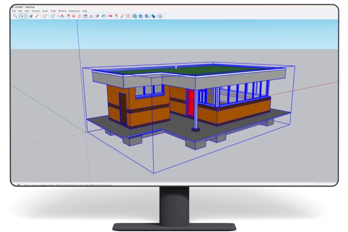
Task: Click the Search magnifier tool
Action: 15,16
